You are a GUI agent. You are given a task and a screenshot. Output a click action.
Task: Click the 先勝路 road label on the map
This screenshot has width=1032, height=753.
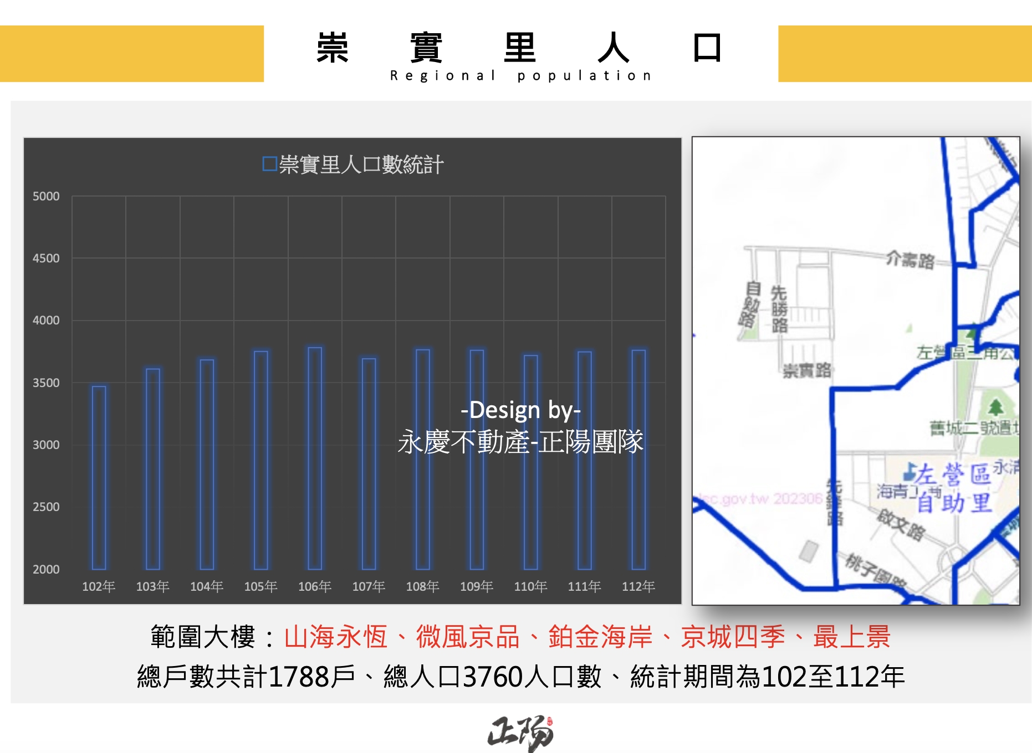779,309
